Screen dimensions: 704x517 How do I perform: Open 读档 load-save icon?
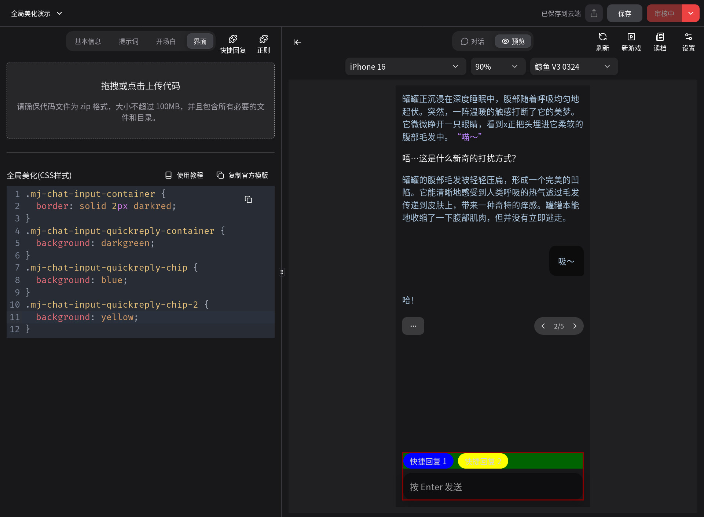tap(660, 37)
